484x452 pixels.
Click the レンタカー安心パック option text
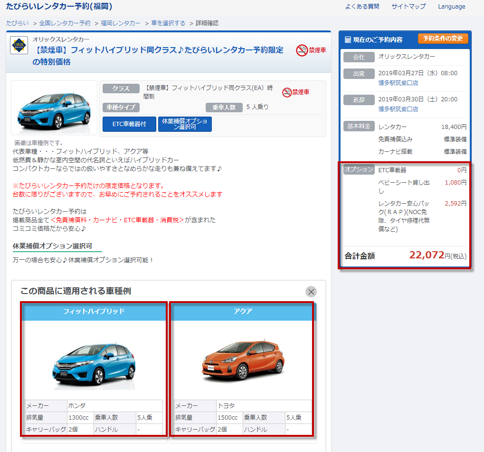coord(404,216)
